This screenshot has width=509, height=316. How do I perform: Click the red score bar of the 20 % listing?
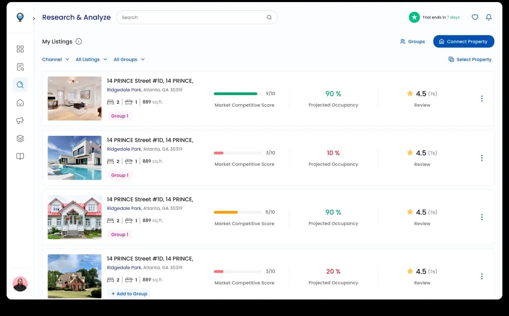tap(238, 271)
